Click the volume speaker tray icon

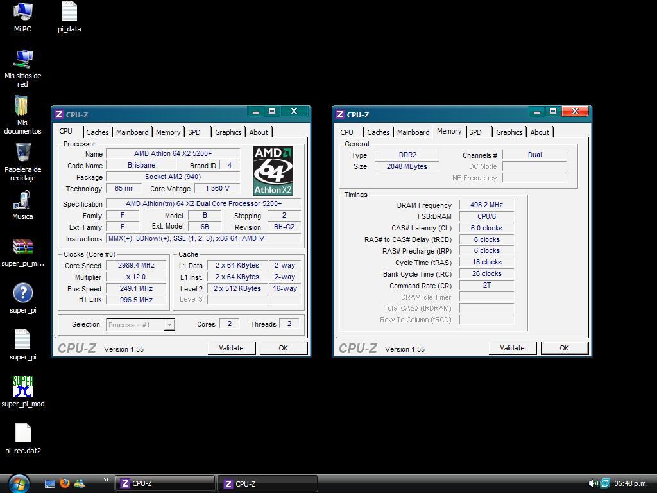click(x=592, y=483)
